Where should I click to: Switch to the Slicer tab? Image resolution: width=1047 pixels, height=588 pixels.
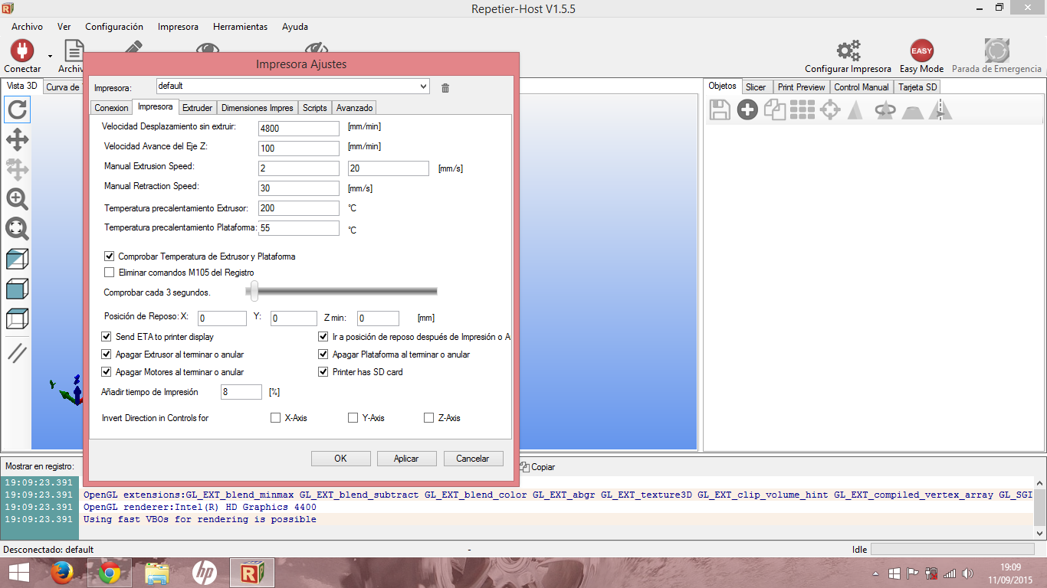point(756,87)
